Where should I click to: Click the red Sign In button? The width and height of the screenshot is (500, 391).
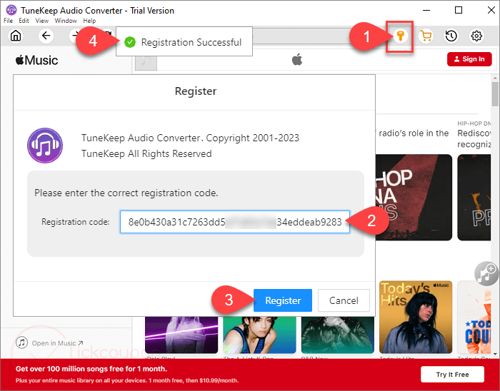469,59
